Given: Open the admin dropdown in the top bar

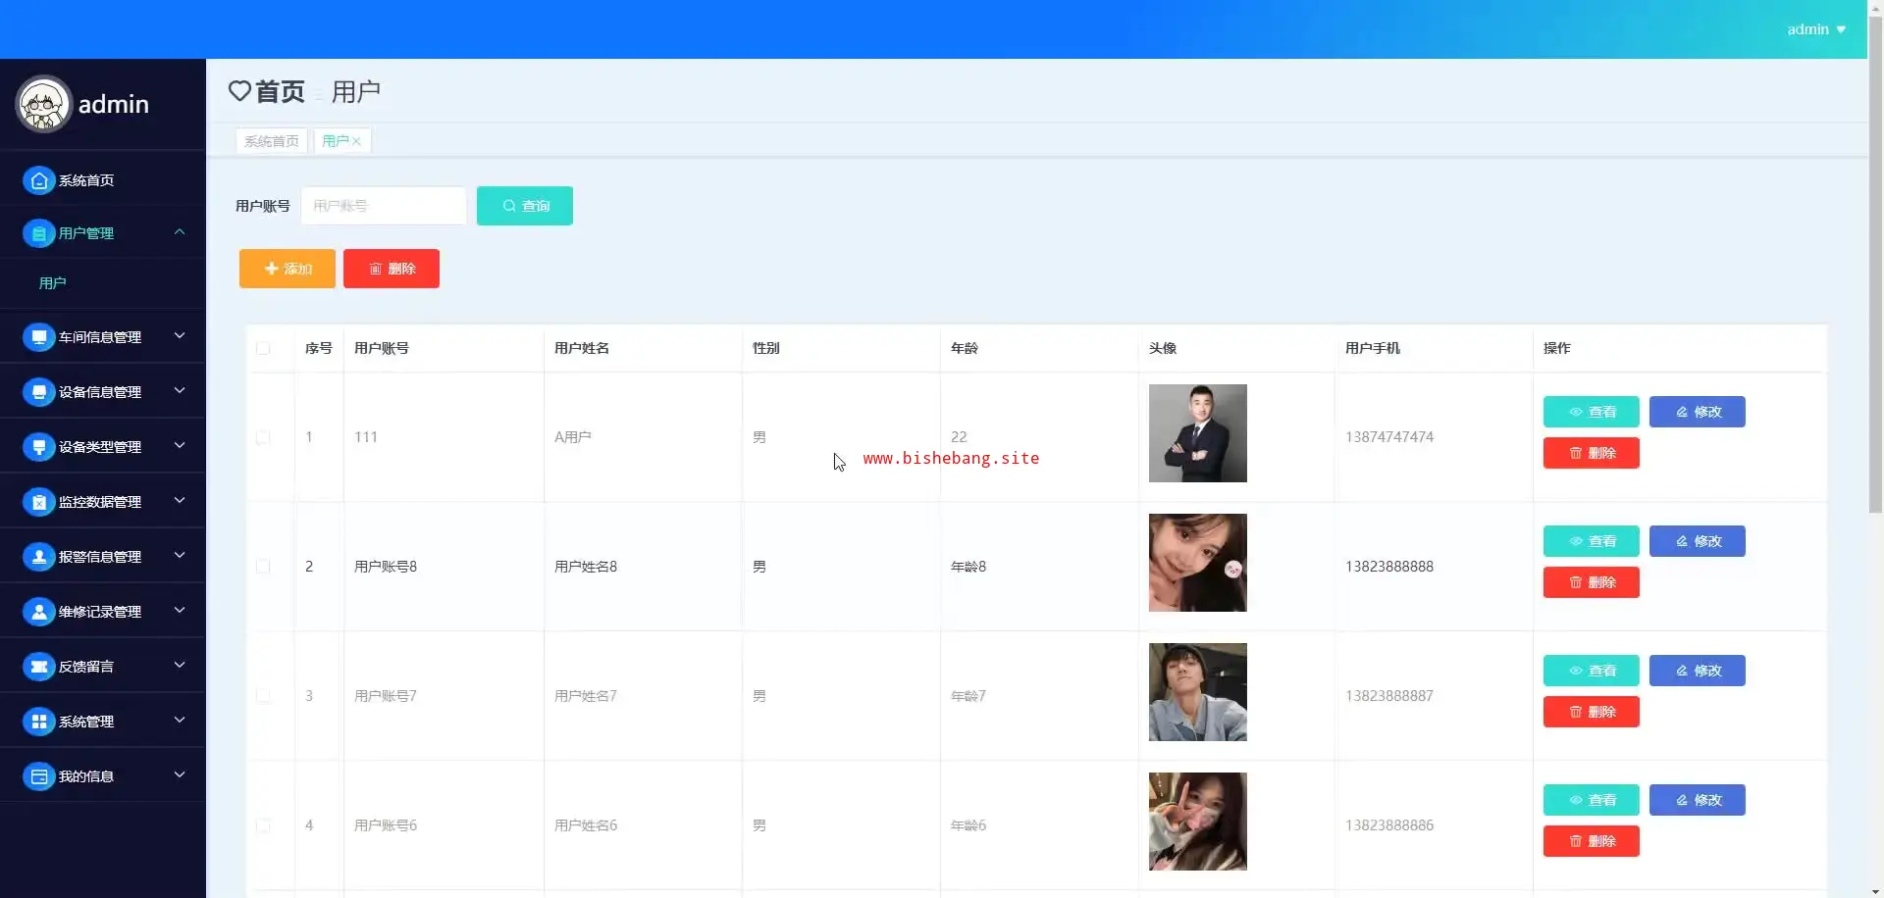Looking at the screenshot, I should (1816, 29).
